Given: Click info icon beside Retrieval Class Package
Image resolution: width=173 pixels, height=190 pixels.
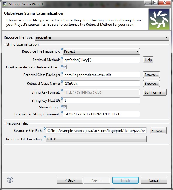Looking at the screenshot, I should pos(62,73).
